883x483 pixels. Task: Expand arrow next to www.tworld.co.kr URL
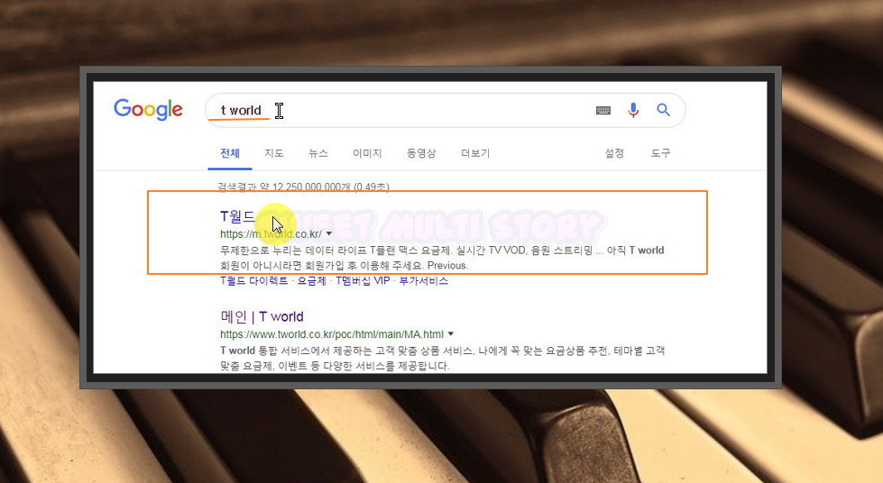[x=451, y=333]
